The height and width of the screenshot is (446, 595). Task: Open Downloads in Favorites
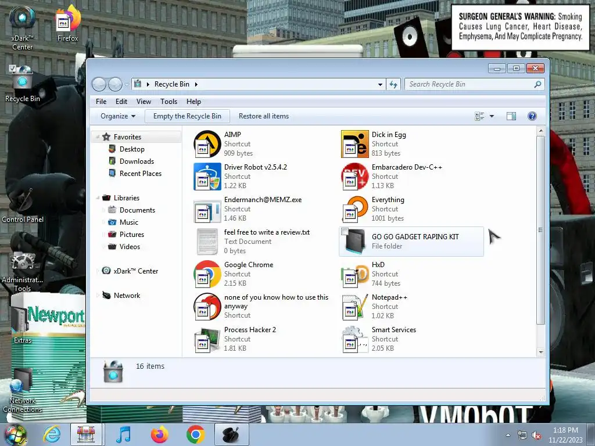tap(137, 161)
